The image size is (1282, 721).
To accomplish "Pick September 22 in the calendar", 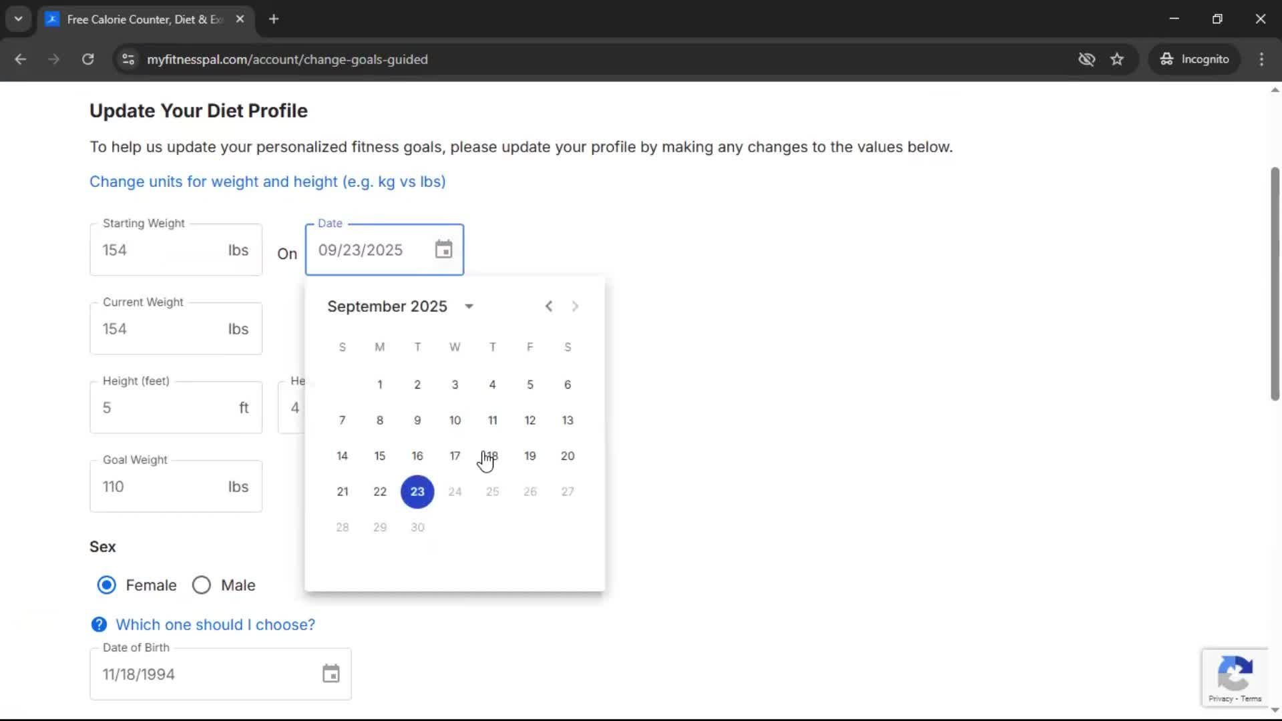I will pyautogui.click(x=380, y=491).
